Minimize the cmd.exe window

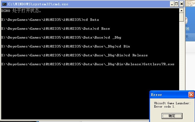click(172, 4)
